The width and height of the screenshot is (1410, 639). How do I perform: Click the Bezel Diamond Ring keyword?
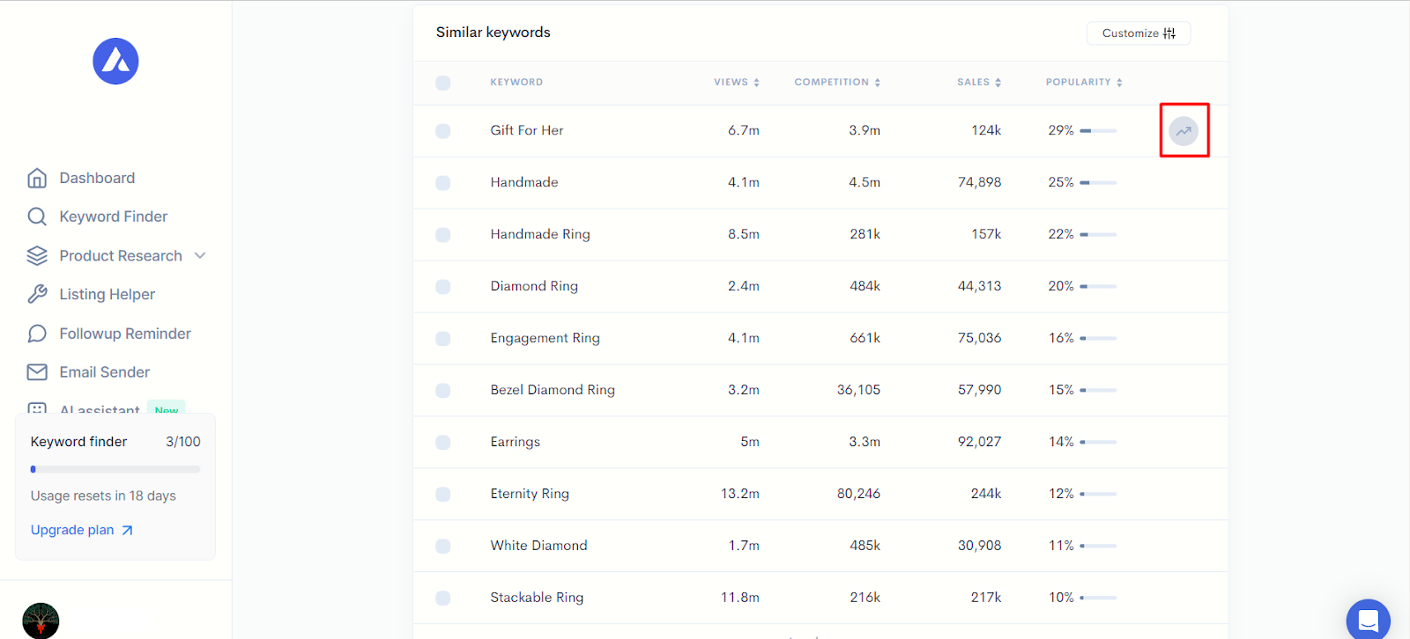click(x=553, y=390)
